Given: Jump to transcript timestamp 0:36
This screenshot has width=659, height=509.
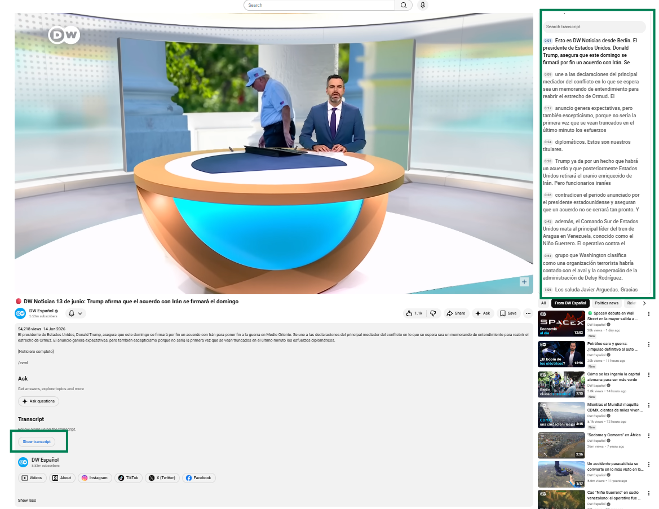Looking at the screenshot, I should 547,195.
